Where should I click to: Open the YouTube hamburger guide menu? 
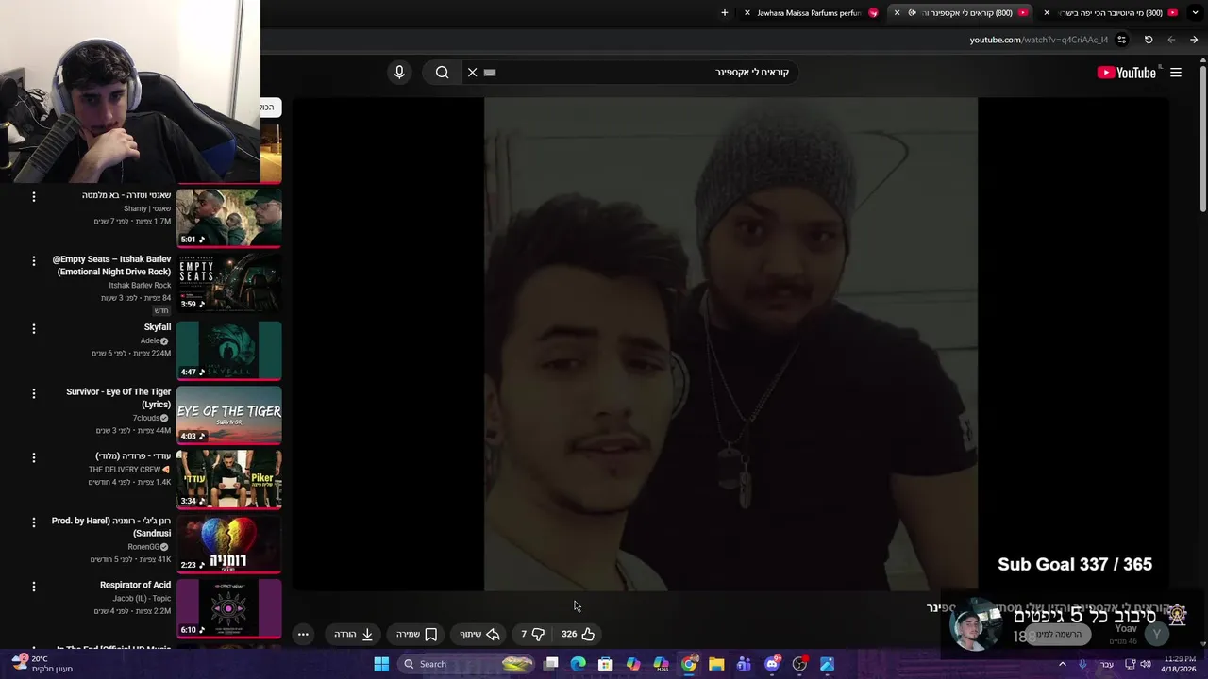(x=1176, y=73)
